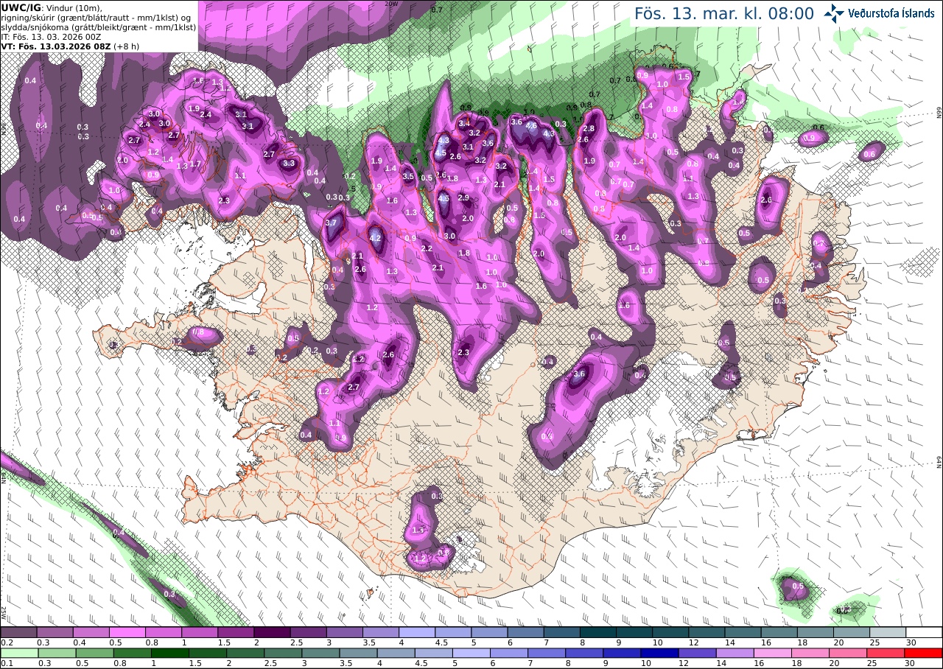
Task: Pick the upper legend swatch starting at 3
Action: (344, 632)
